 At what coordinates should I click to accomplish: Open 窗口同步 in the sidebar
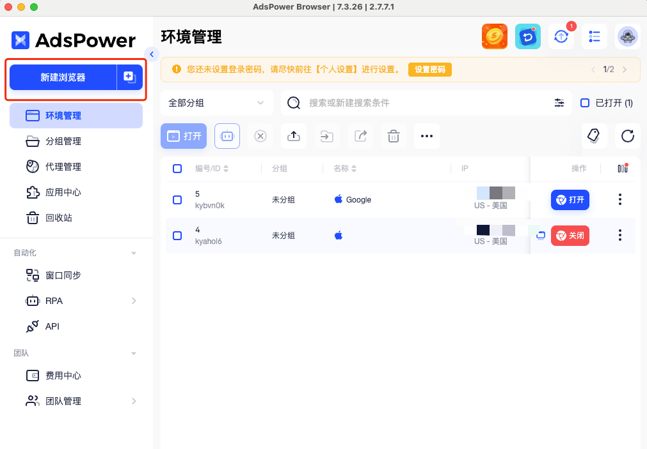76,275
